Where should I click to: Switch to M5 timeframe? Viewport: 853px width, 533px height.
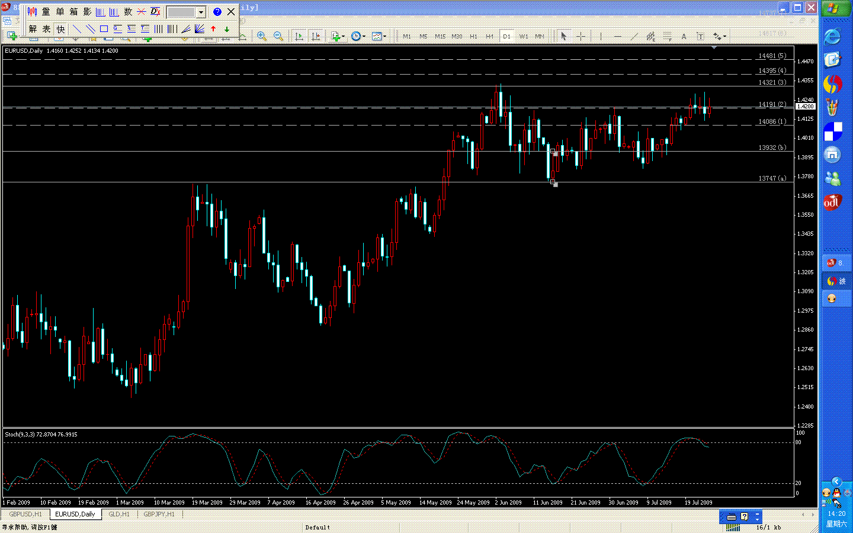424,36
